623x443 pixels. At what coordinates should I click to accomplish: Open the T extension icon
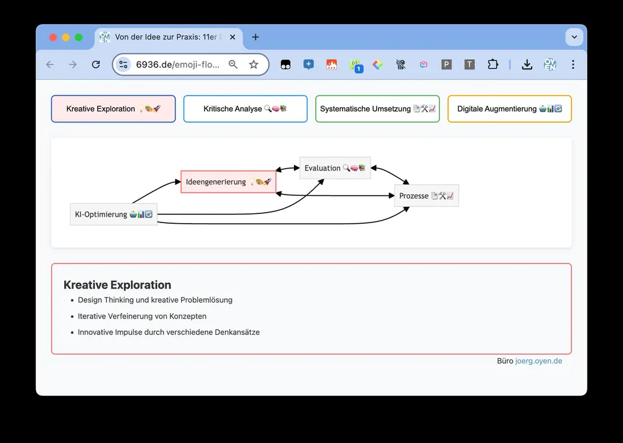[470, 64]
